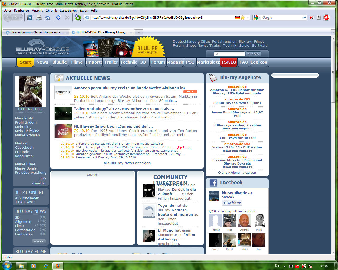338x270 pixels.
Task: Click the game controller tray icon
Action: (x=291, y=266)
